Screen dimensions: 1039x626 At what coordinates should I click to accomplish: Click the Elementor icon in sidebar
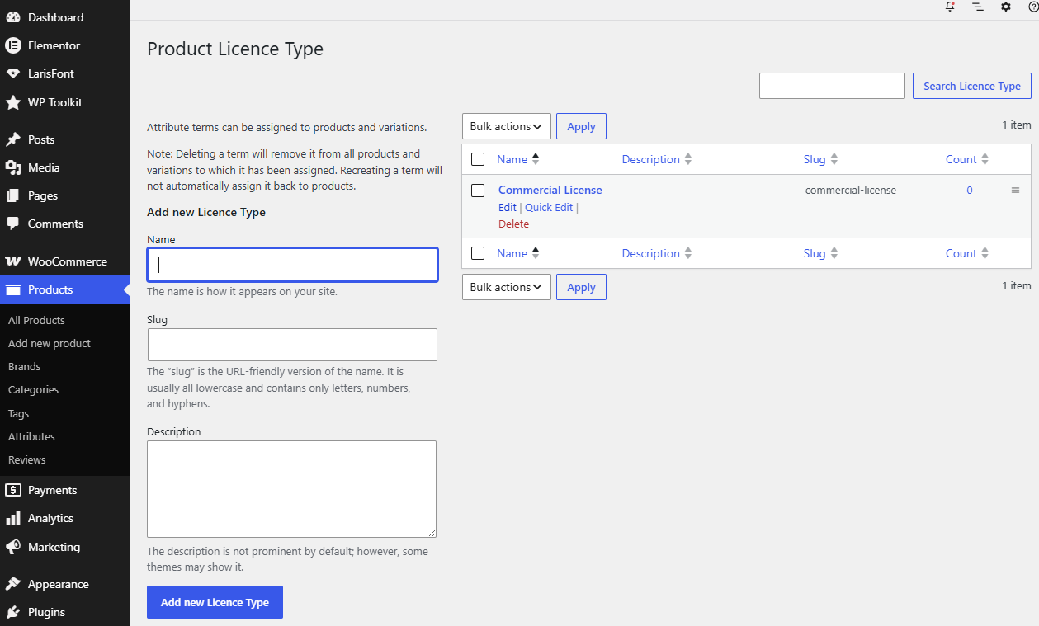(13, 45)
